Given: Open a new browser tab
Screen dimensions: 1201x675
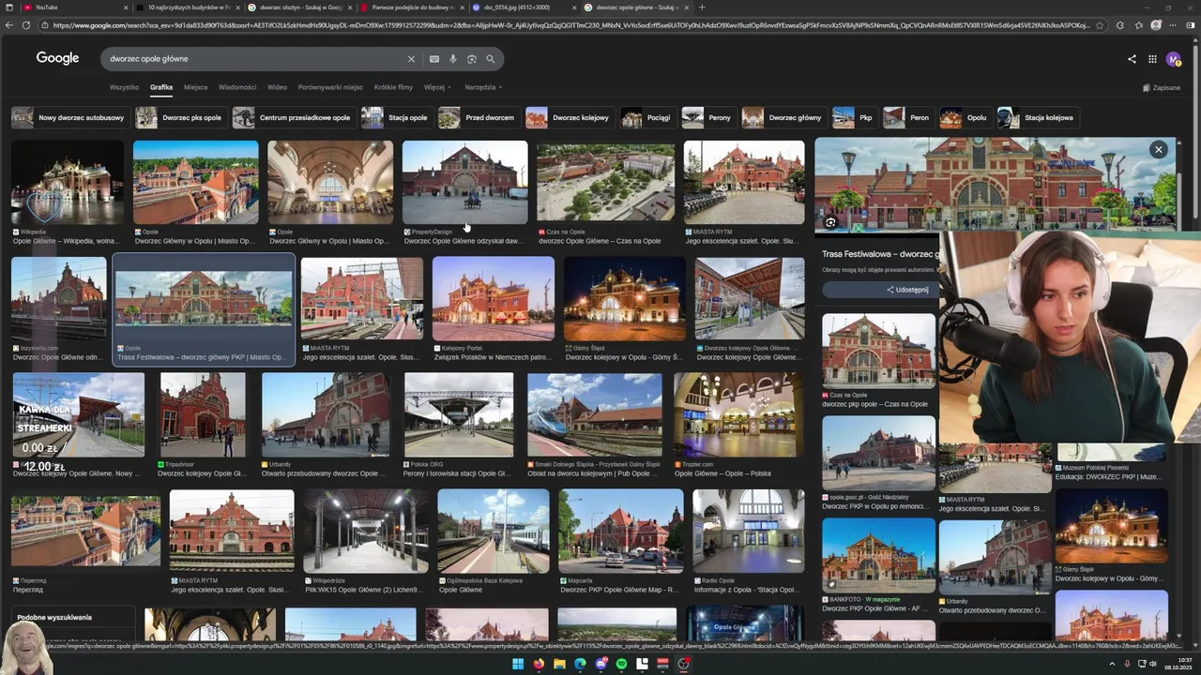Looking at the screenshot, I should coord(701,7).
